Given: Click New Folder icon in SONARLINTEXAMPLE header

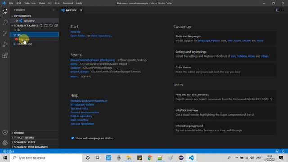Looking at the screenshot, I should pyautogui.click(x=46, y=26).
